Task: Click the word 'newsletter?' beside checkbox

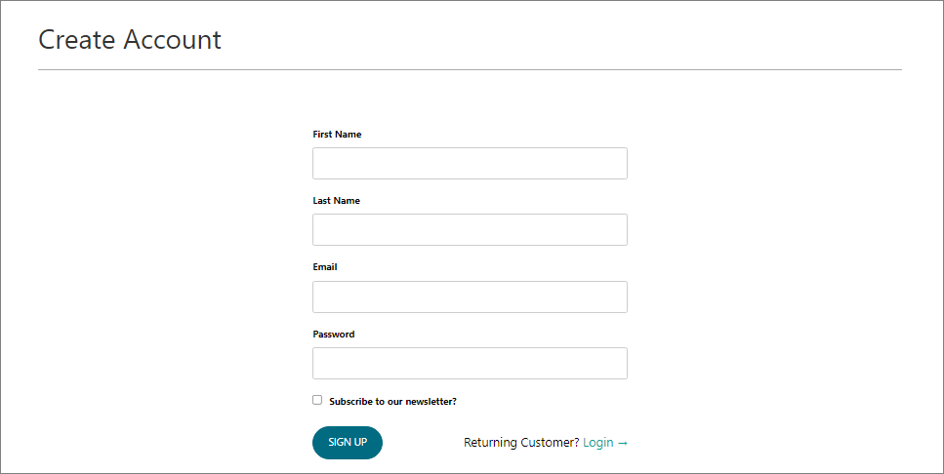Action: click(x=431, y=401)
